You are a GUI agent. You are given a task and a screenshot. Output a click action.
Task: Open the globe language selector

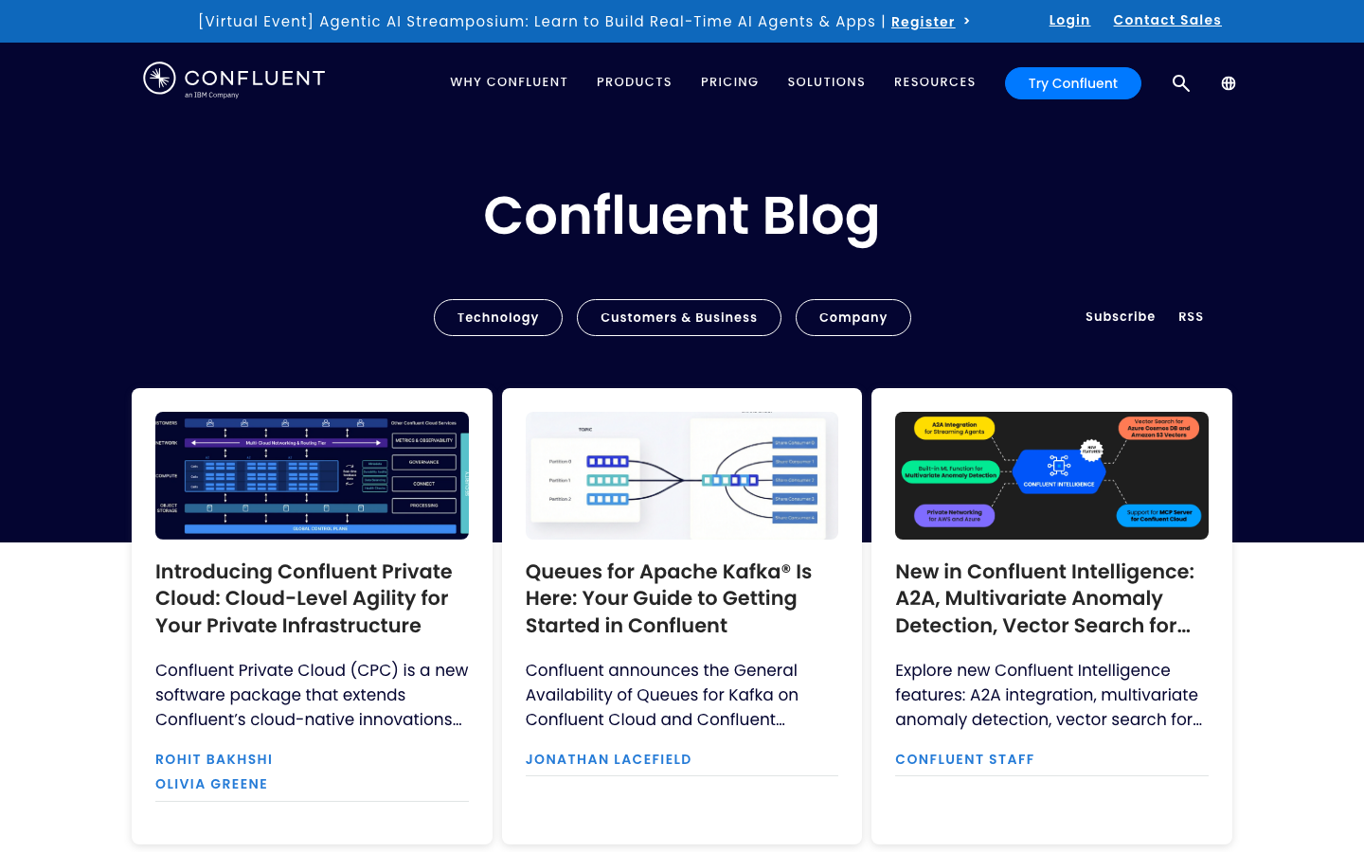click(x=1229, y=83)
